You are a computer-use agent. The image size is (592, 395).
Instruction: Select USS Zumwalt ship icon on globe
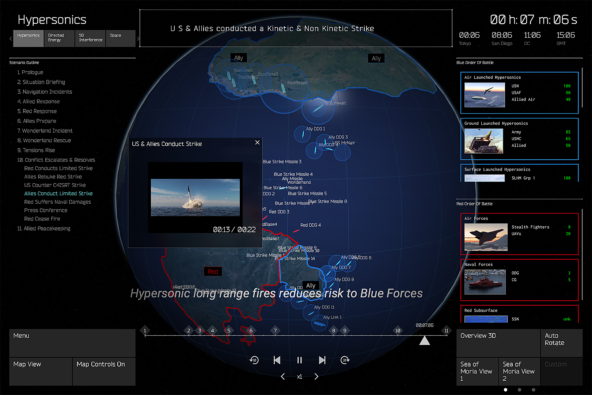pyautogui.click(x=317, y=109)
